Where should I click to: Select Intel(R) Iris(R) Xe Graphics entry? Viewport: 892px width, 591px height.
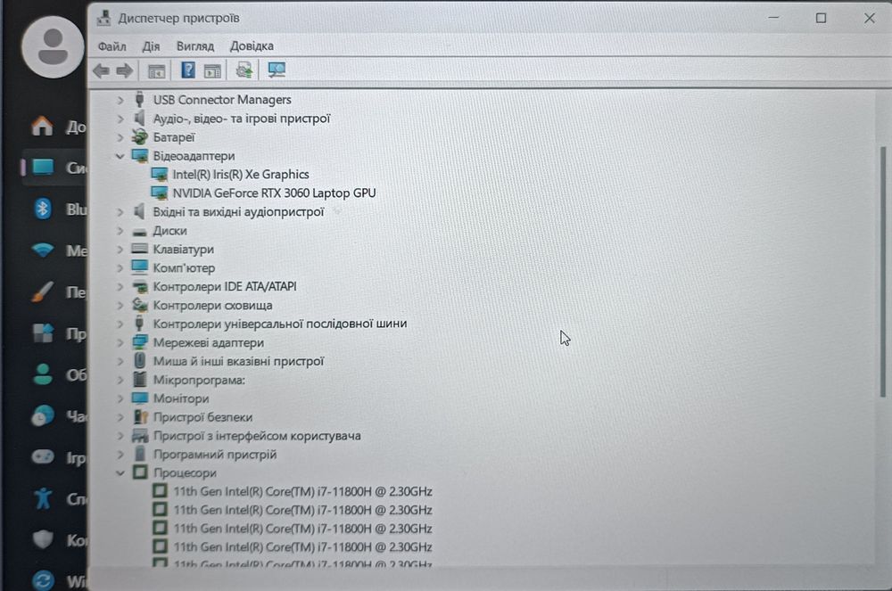tap(241, 175)
